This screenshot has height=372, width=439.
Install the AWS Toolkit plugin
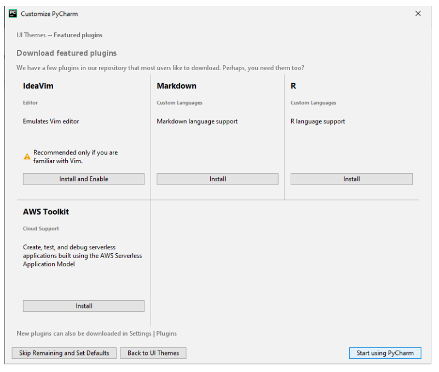[84, 306]
